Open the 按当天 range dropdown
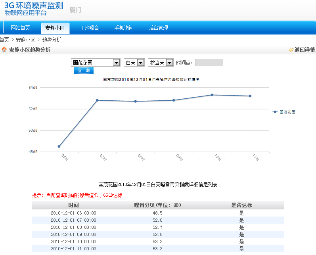The image size is (316, 255). pyautogui.click(x=169, y=63)
